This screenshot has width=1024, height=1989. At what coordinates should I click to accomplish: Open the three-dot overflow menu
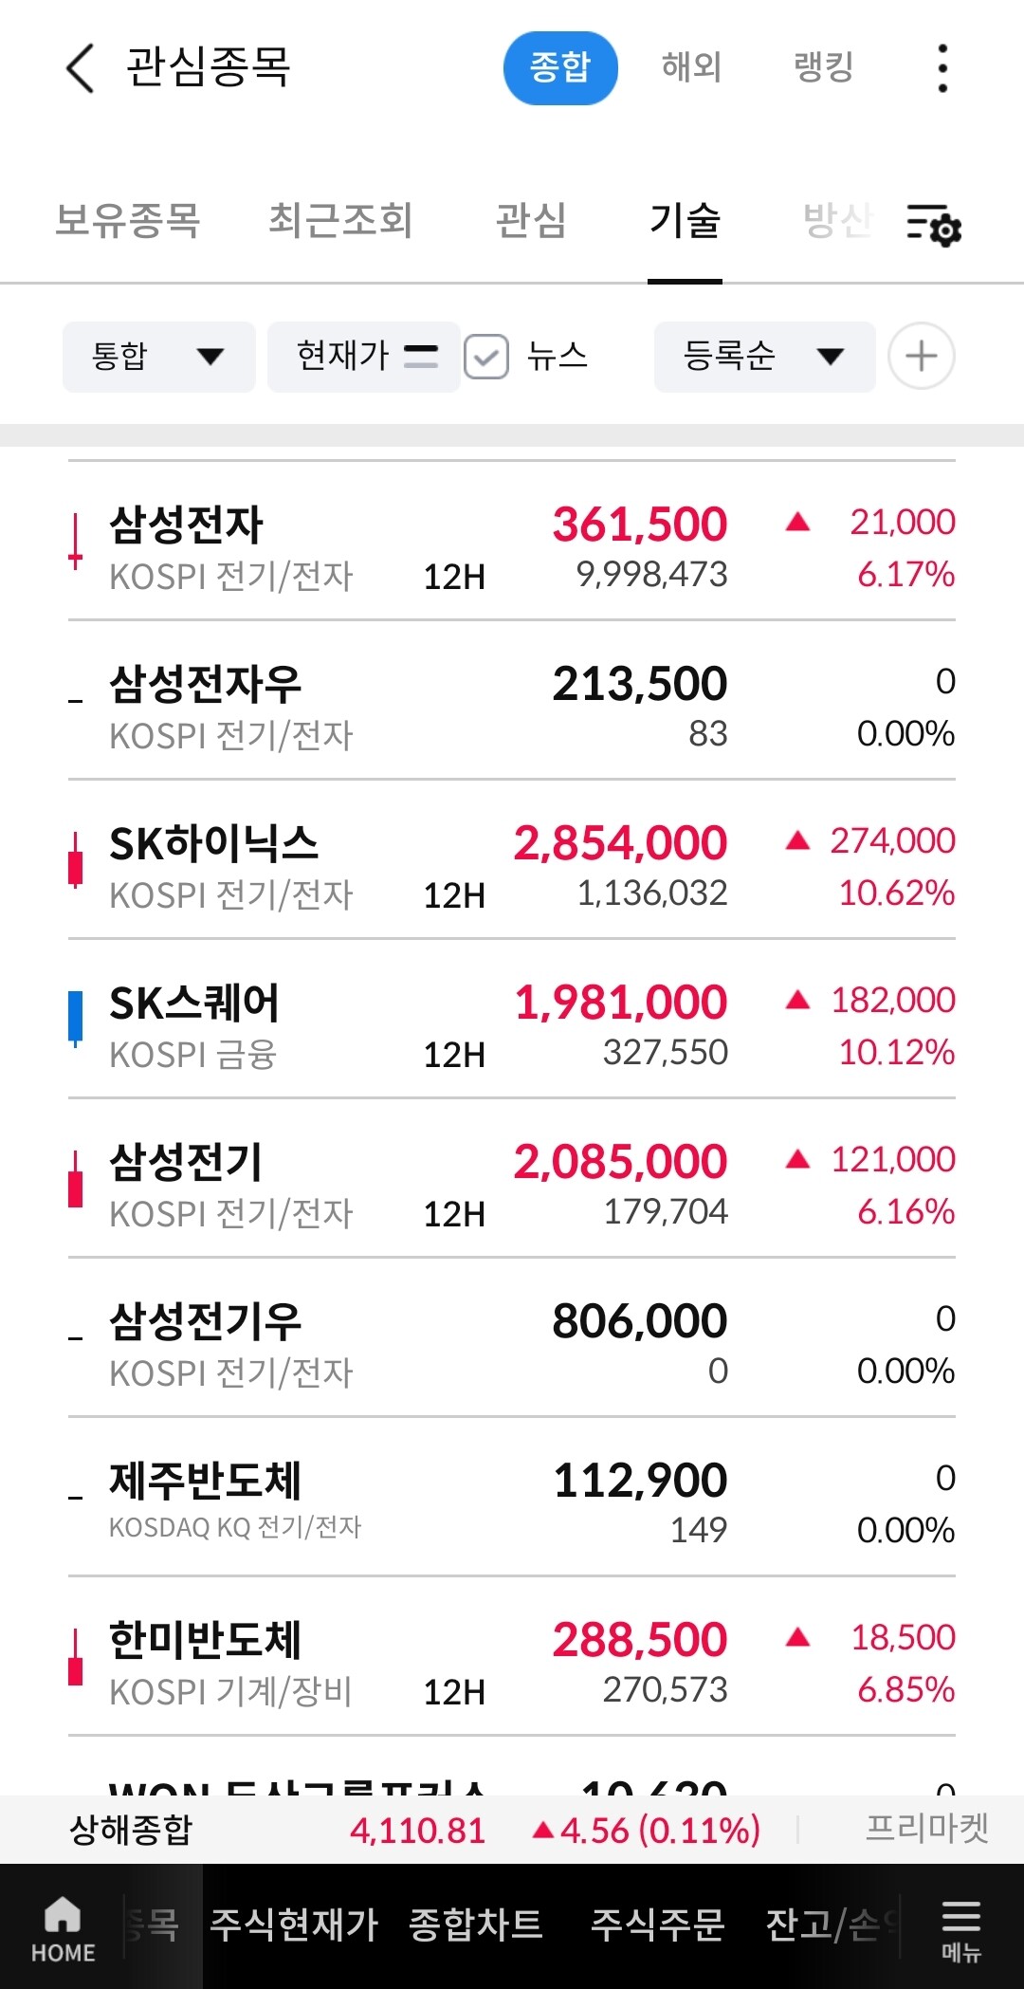pyautogui.click(x=942, y=68)
